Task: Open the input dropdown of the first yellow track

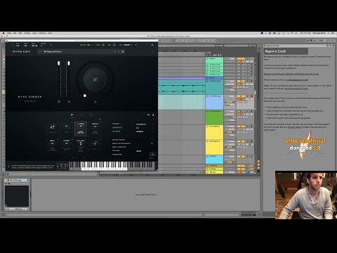Action: (x=230, y=126)
